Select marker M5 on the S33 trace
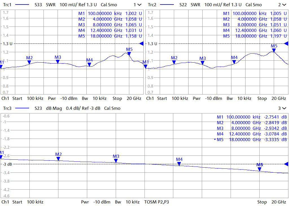 pyautogui.click(x=129, y=53)
